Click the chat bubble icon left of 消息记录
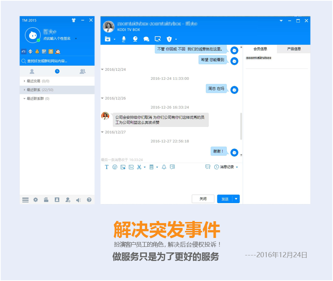The image size is (333, 281). pos(208,167)
